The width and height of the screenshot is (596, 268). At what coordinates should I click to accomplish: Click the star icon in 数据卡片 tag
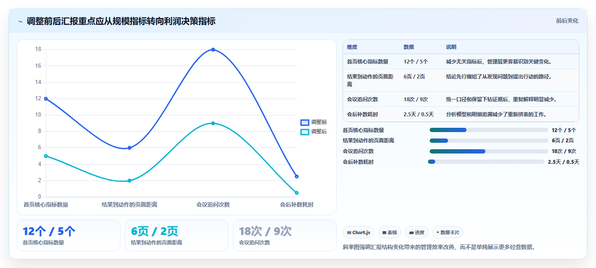[438, 232]
